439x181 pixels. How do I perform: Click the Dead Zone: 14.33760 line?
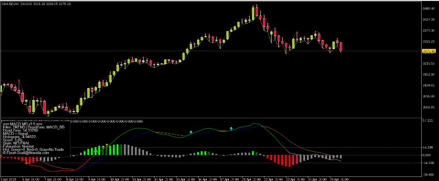point(21,130)
